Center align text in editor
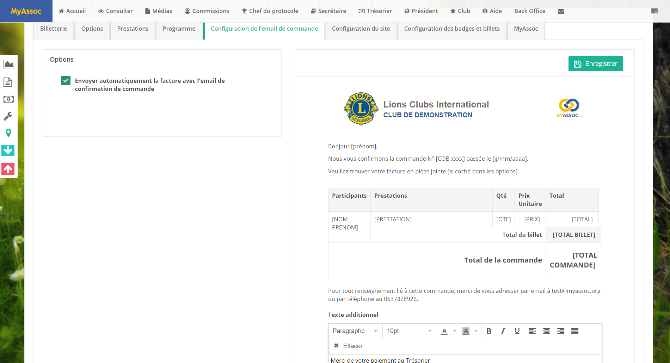The image size is (670, 363). point(547,331)
